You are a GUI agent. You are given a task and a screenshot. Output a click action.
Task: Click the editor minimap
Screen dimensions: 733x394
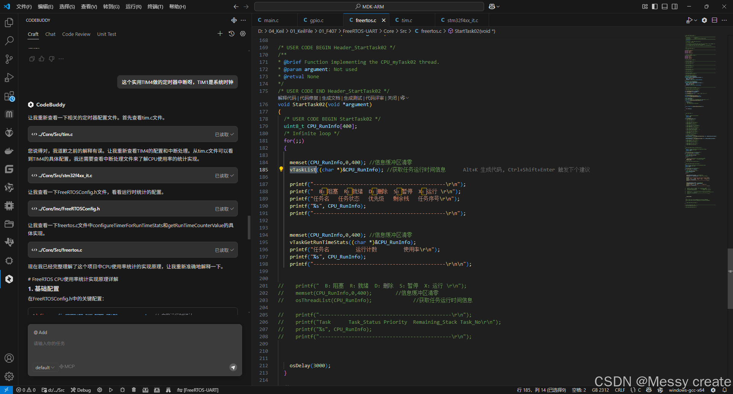(701, 121)
